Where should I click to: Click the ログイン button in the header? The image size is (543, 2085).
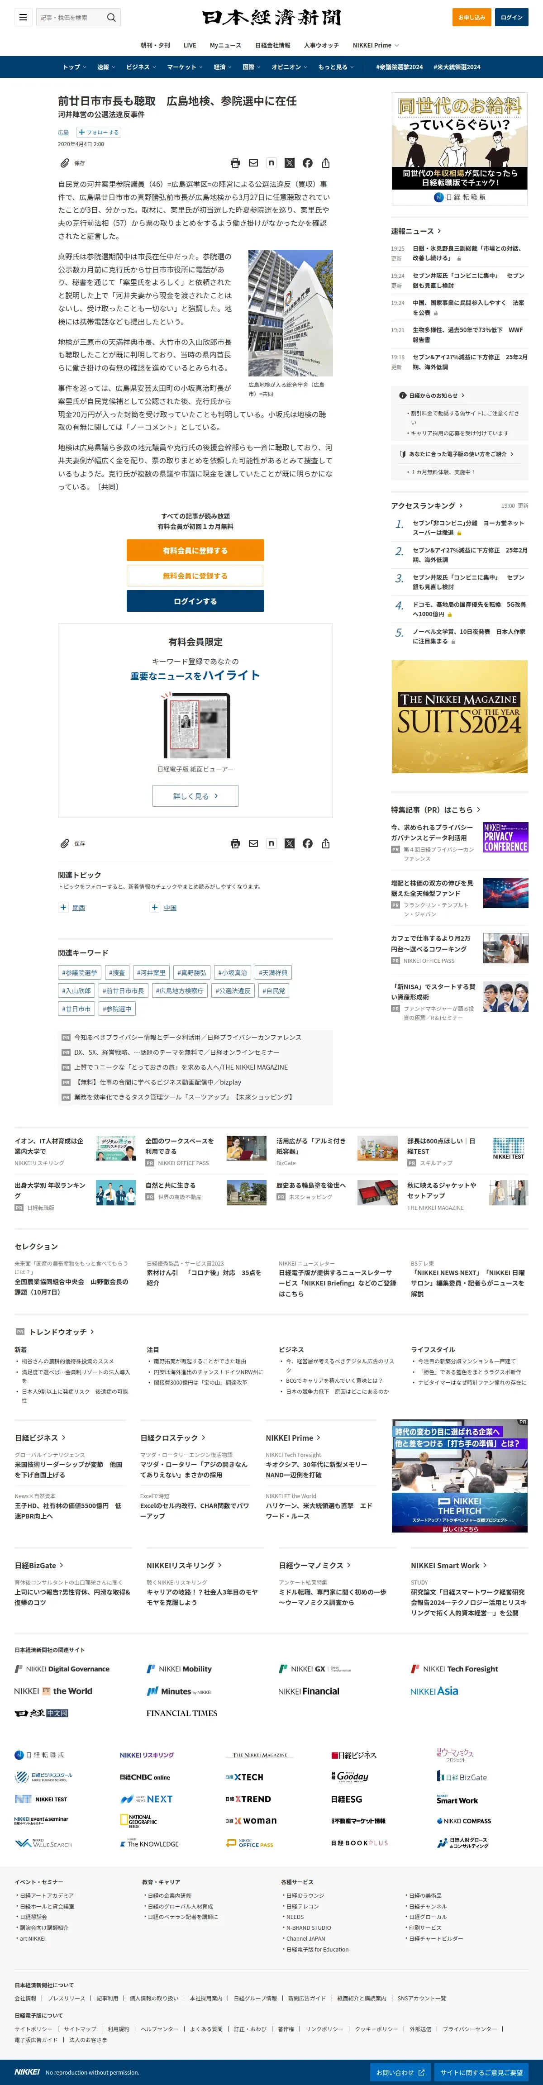511,17
